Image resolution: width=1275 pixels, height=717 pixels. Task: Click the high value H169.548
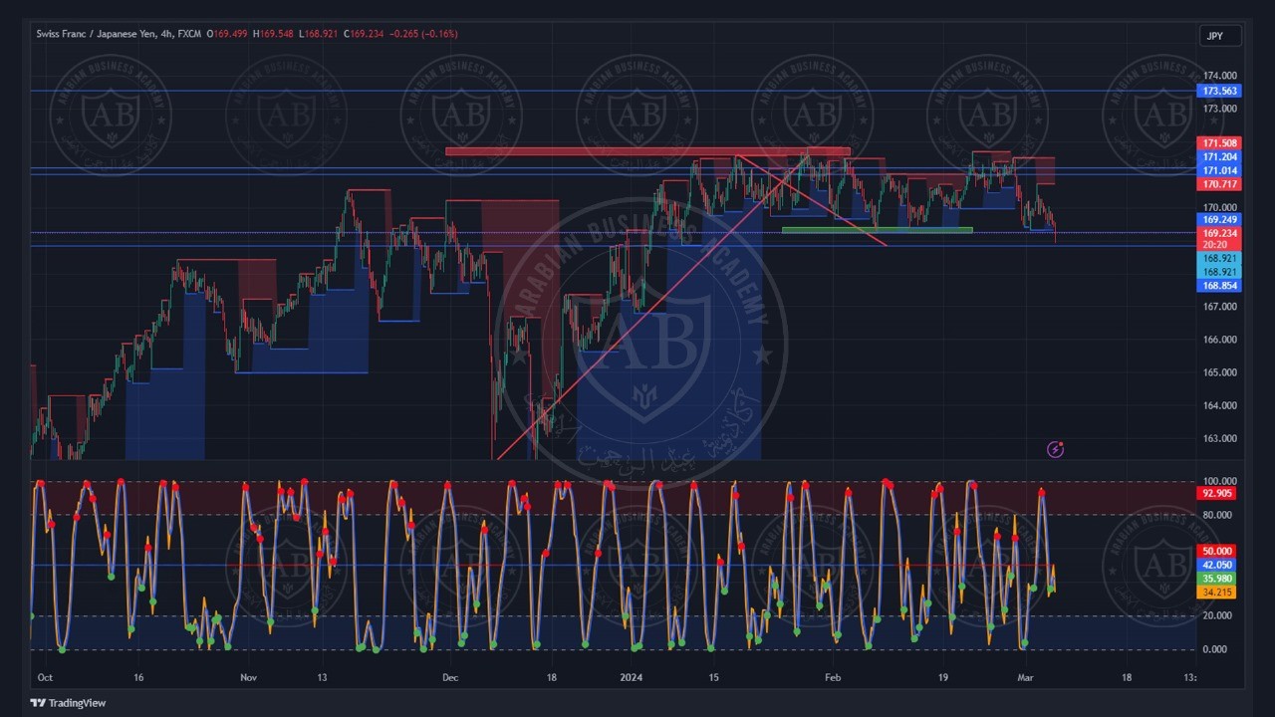click(x=274, y=34)
